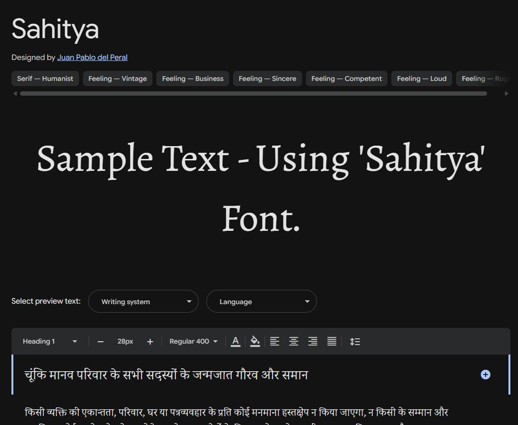This screenshot has width=518, height=425.
Task: Click the Hindi heading preview text
Action: pos(166,375)
